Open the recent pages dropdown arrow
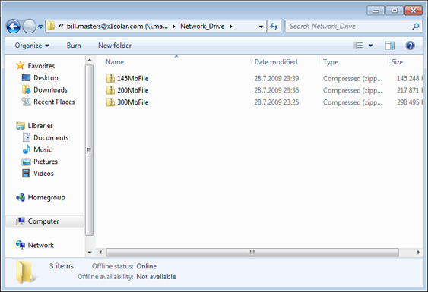 pos(40,27)
